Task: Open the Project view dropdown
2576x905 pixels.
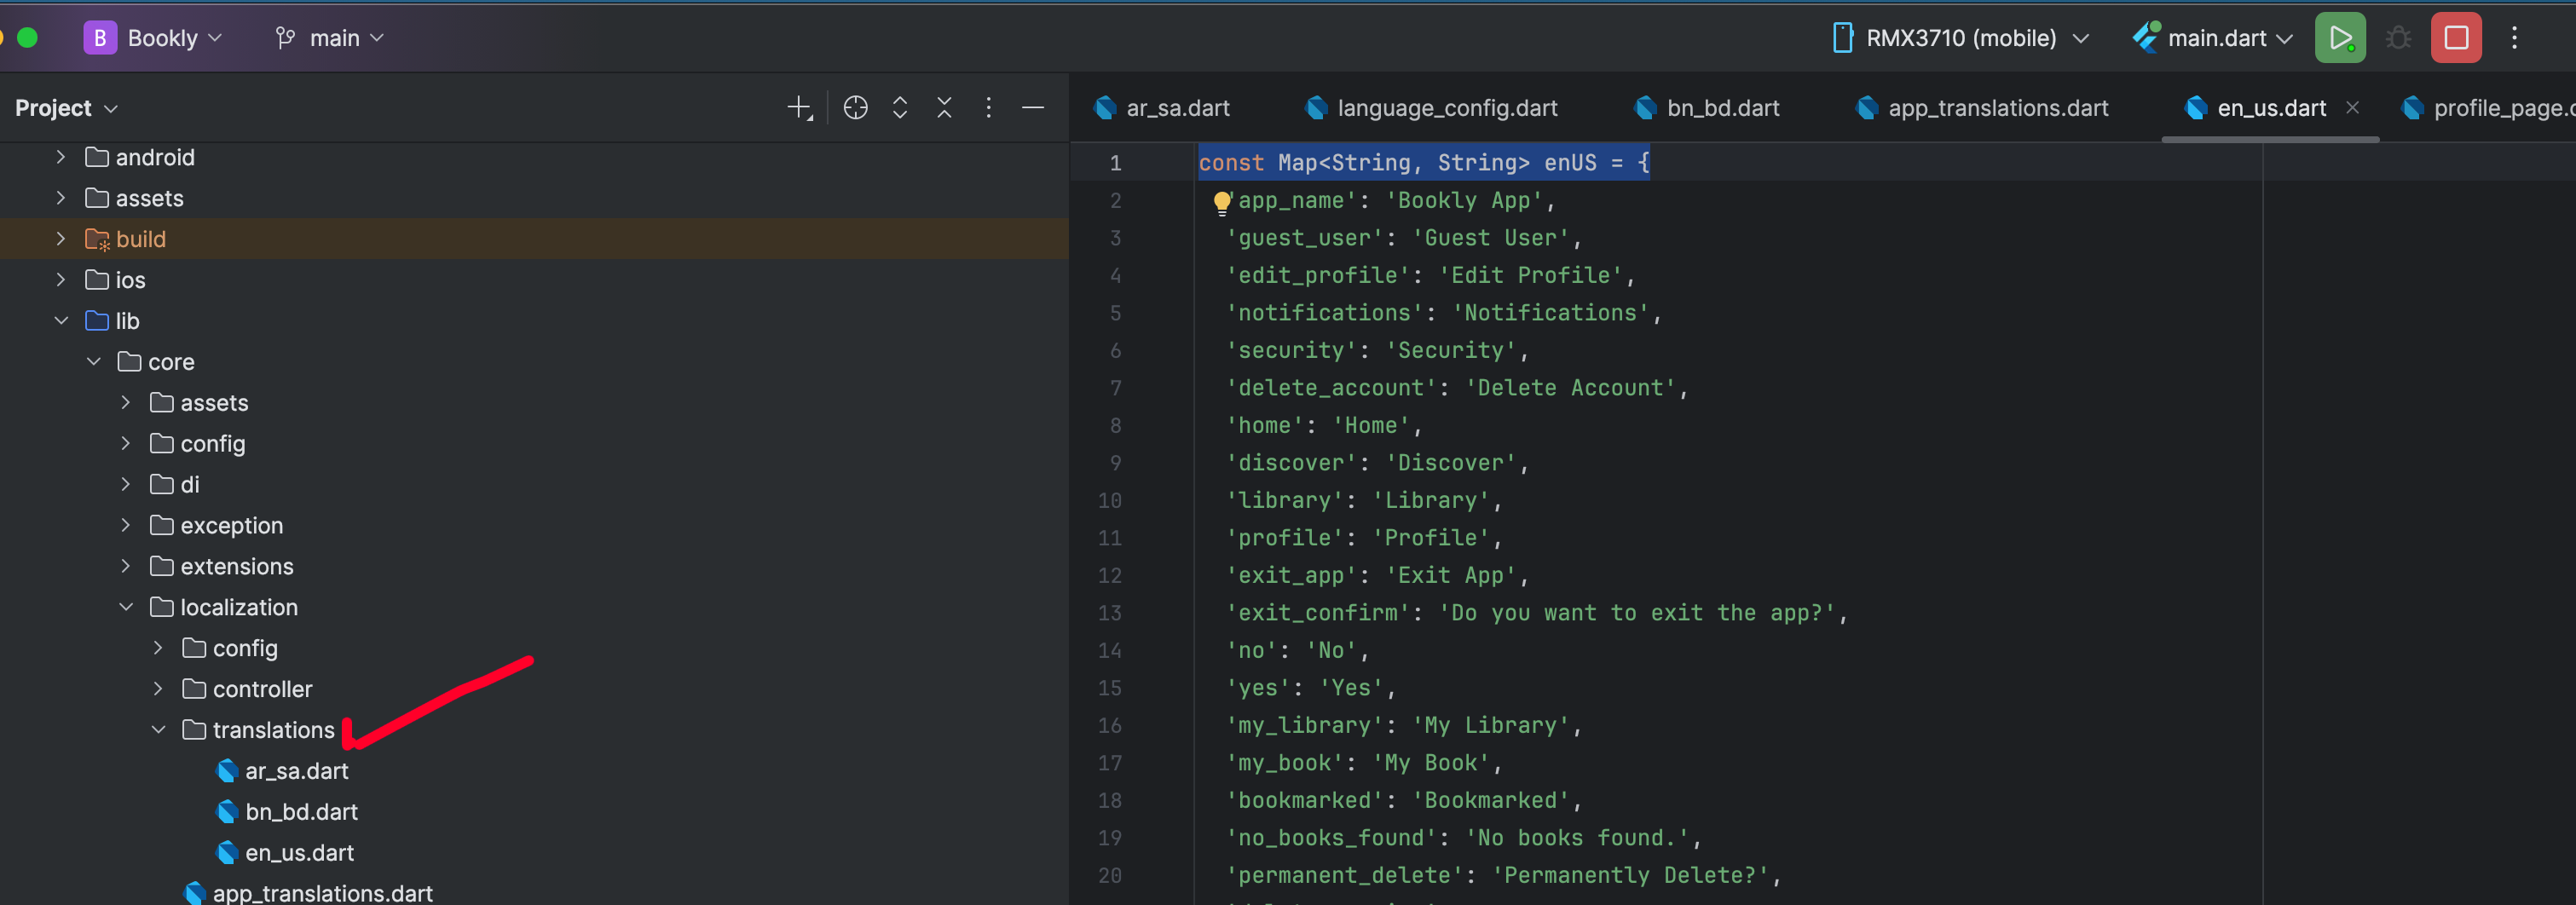Action: 66,108
